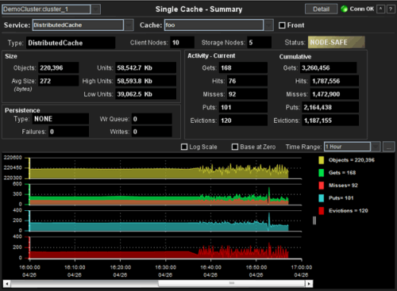Click the legend divider grip handle

click(314, 220)
